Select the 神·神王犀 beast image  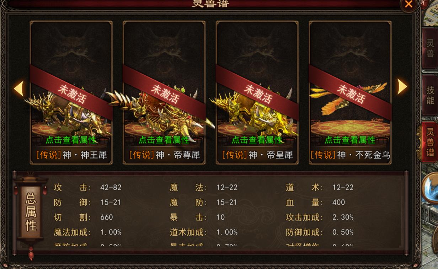[x=68, y=114]
